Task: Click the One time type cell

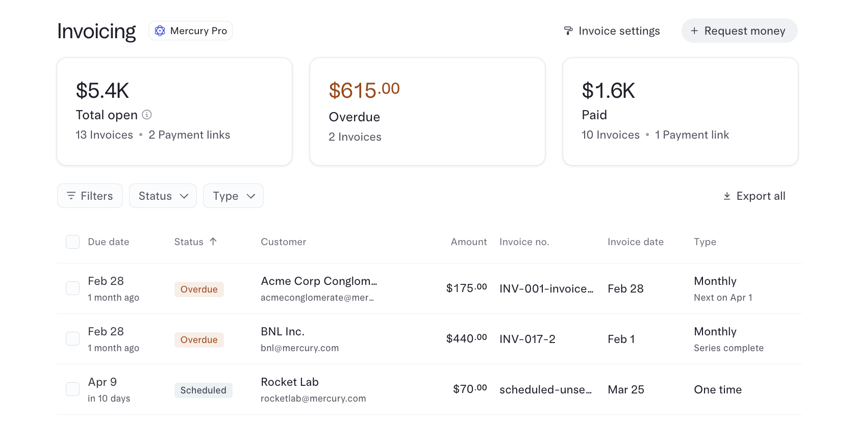Action: [x=718, y=390]
